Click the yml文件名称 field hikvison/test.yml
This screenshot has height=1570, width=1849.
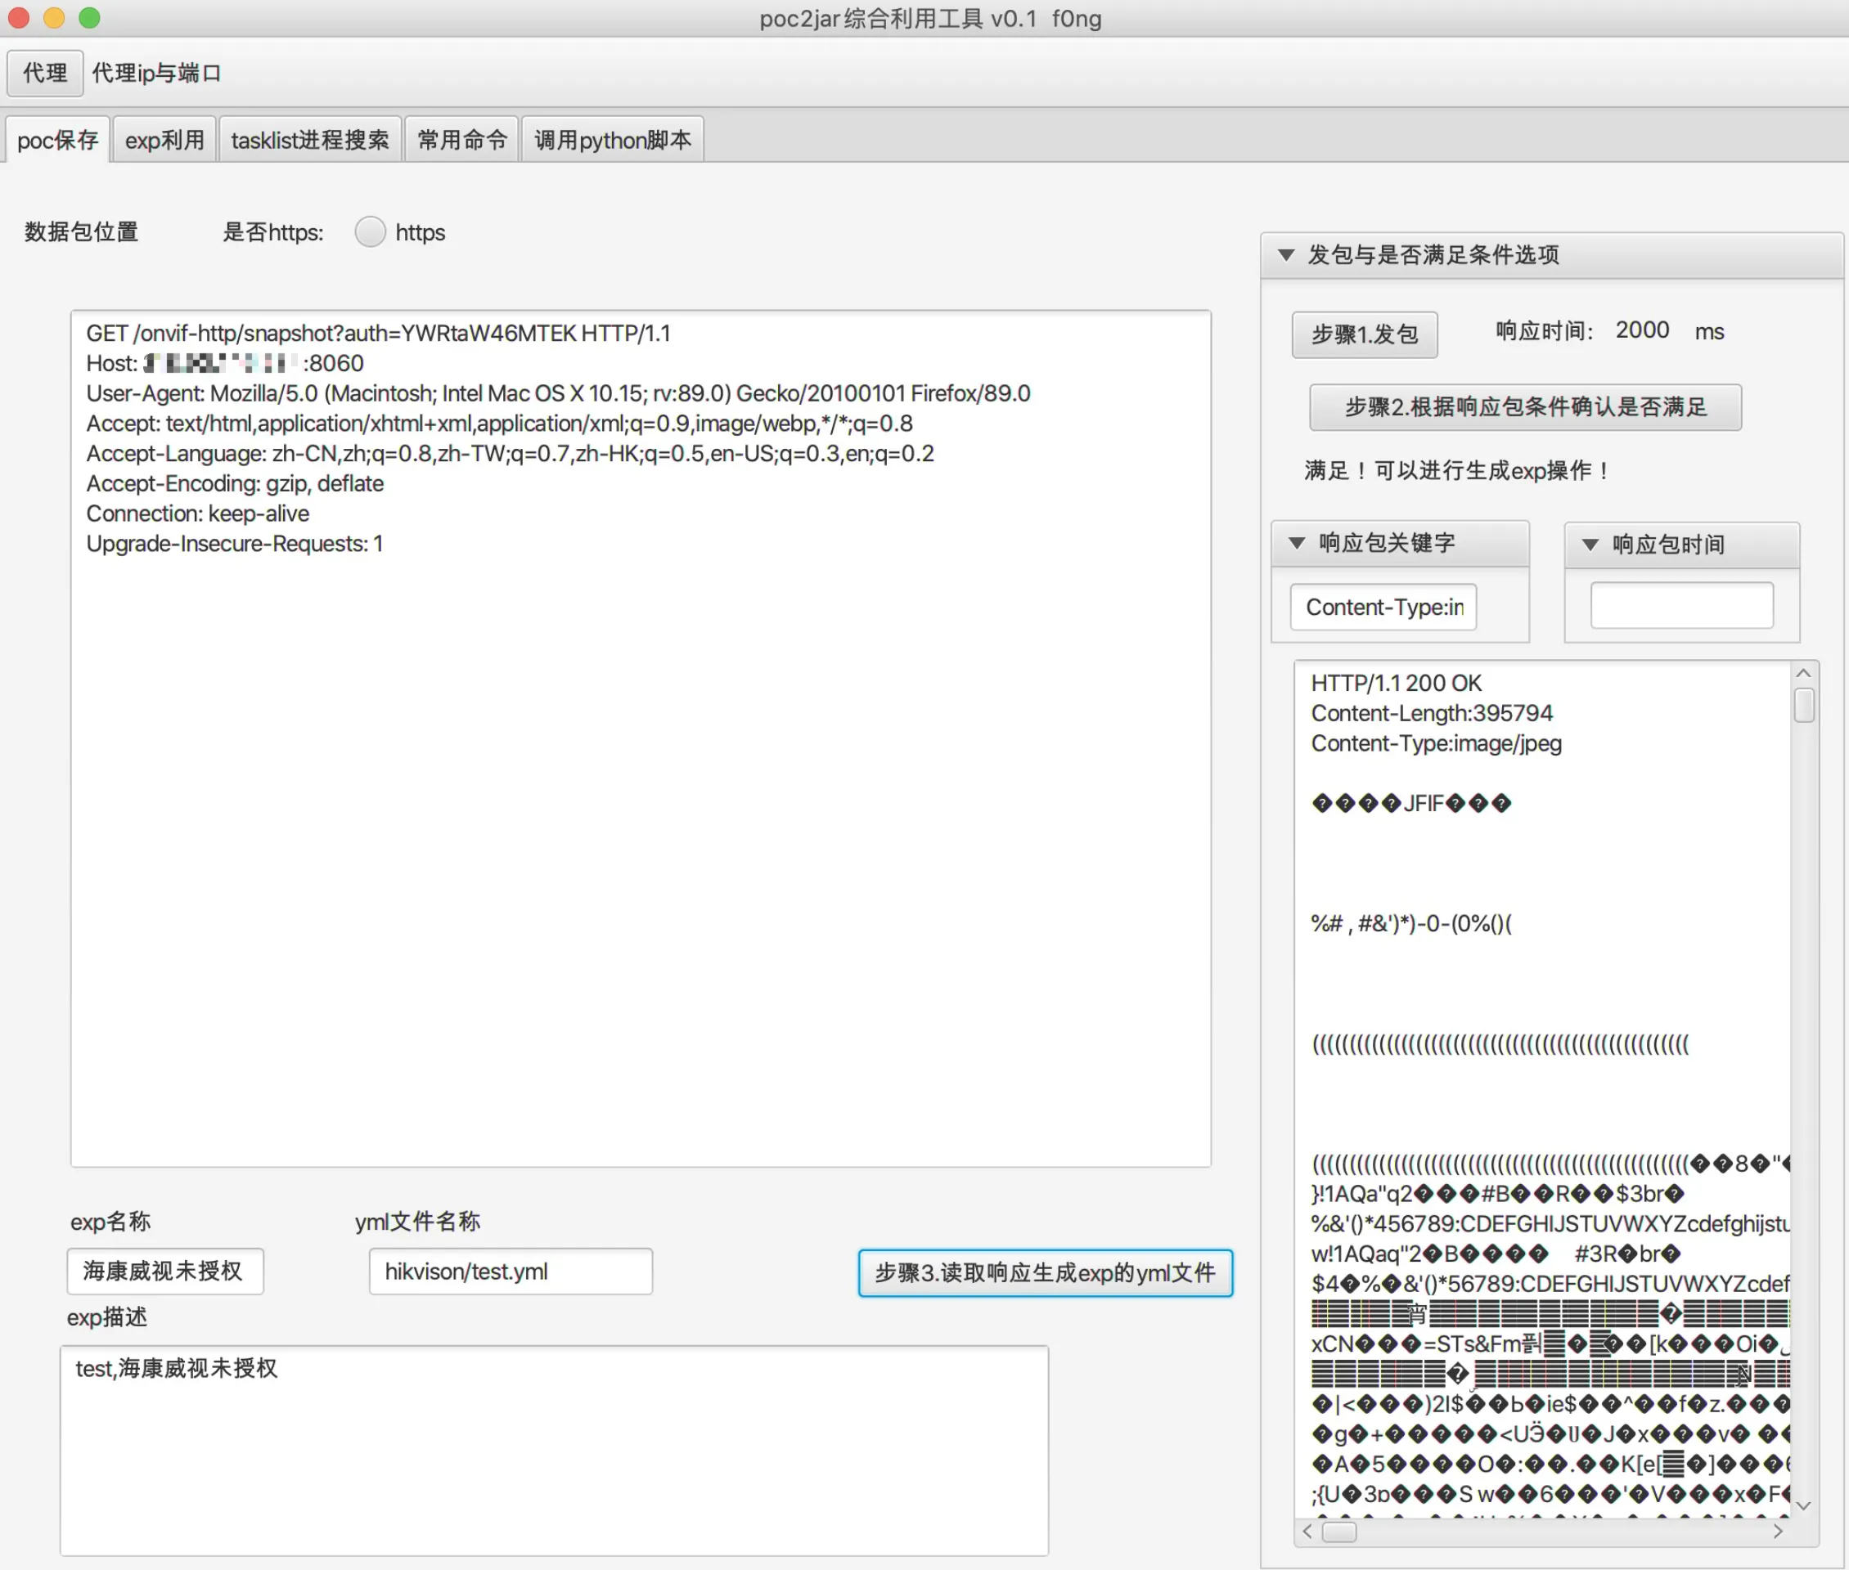click(x=511, y=1272)
